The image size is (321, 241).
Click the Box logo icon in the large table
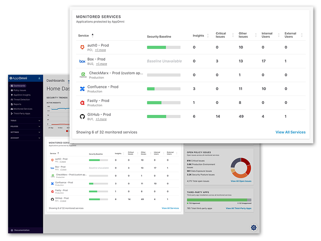coord(82,61)
